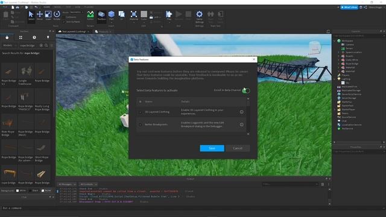Expand the Rope Bridge node in Explorer

pos(339,64)
